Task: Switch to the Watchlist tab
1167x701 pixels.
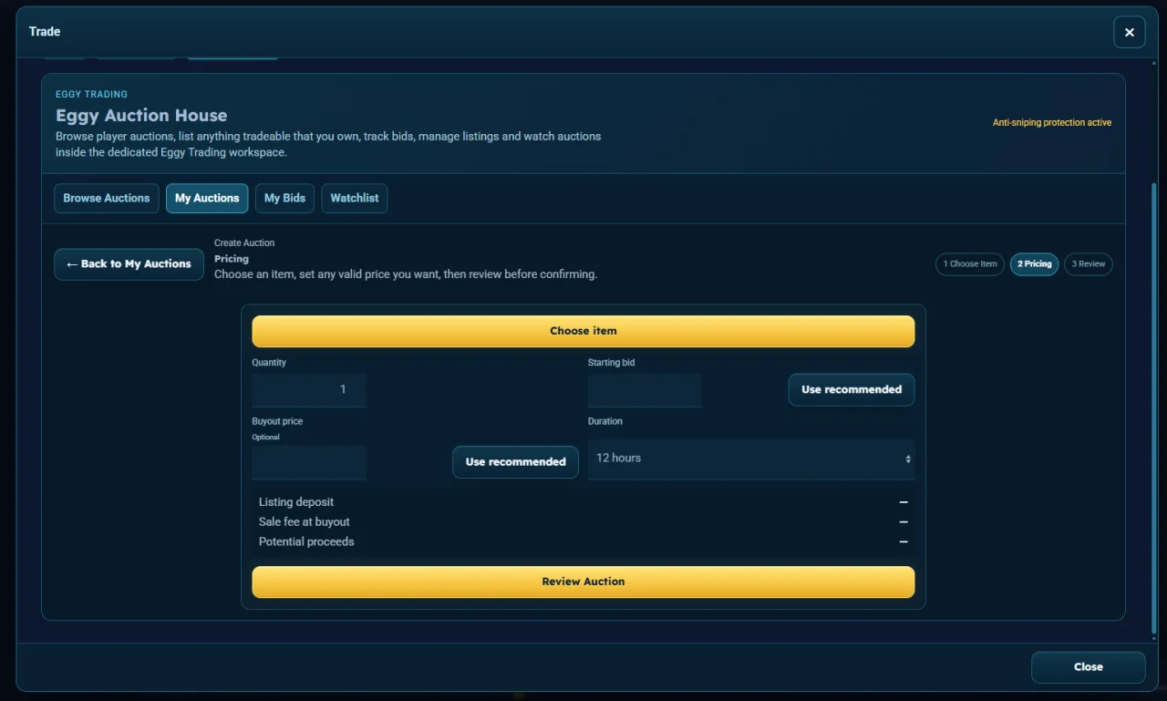Action: (355, 198)
